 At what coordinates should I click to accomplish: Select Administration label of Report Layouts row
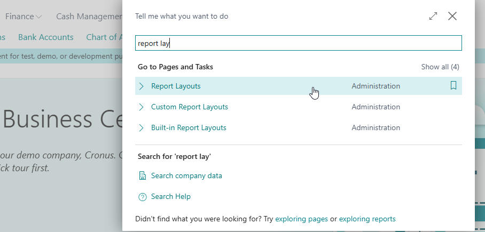376,86
